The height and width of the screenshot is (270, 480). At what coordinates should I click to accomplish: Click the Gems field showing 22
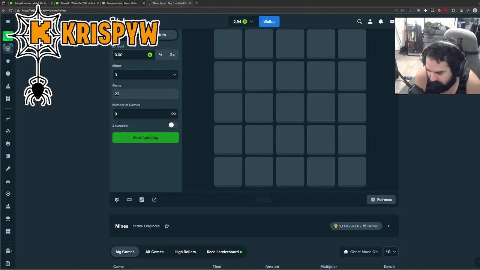145,94
